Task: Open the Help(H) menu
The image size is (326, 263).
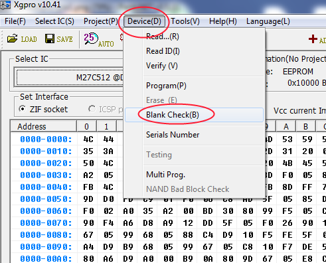Action: [223, 21]
